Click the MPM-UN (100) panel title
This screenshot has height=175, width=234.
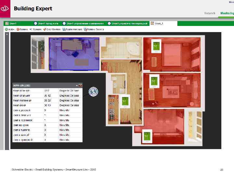click(22, 86)
